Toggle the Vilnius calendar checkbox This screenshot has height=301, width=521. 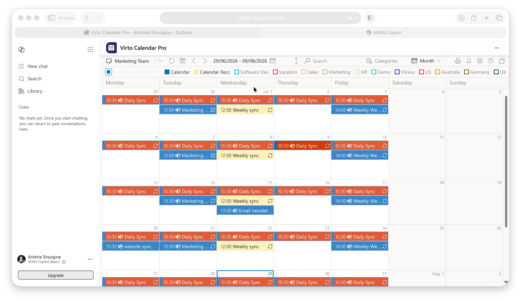point(397,72)
